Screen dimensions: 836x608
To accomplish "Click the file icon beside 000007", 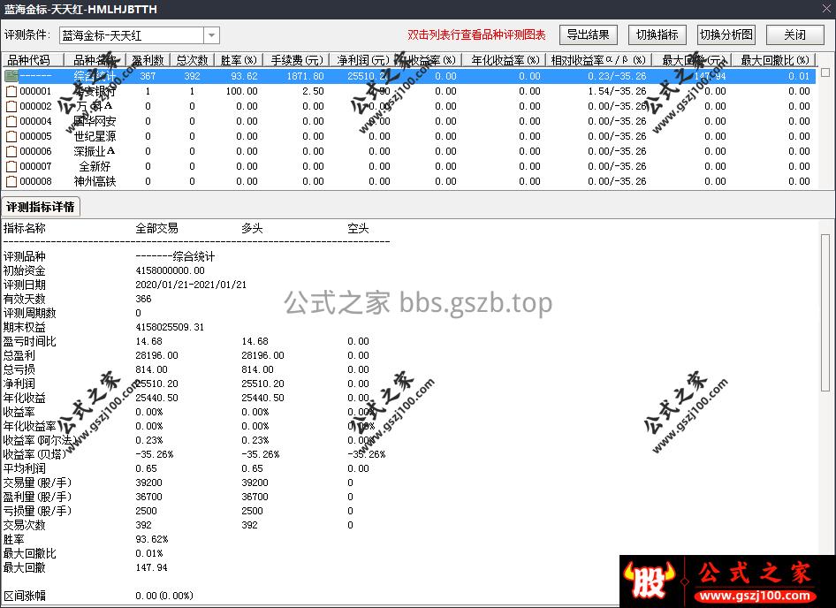I will point(11,166).
